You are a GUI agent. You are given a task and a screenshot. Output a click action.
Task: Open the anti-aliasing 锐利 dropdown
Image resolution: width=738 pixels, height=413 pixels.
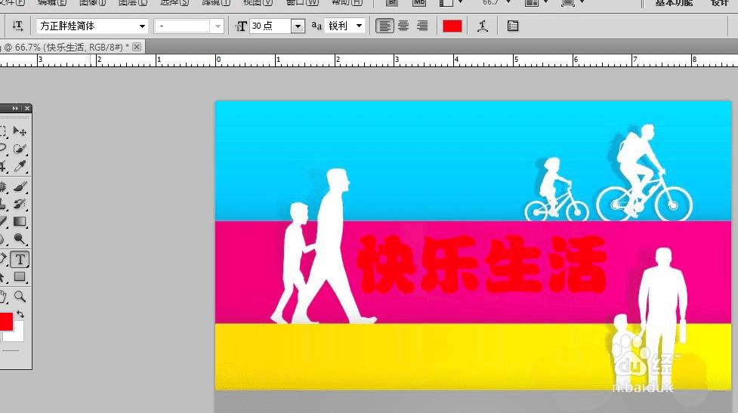coord(345,26)
